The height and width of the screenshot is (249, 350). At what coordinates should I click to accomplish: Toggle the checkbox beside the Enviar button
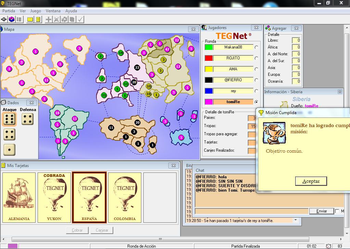click(337, 211)
